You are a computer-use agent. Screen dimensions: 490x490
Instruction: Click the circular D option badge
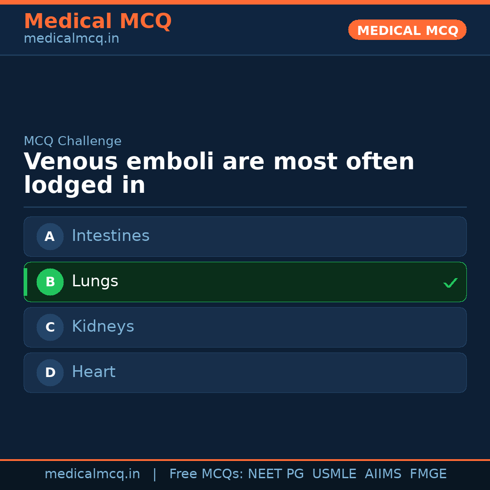(50, 372)
